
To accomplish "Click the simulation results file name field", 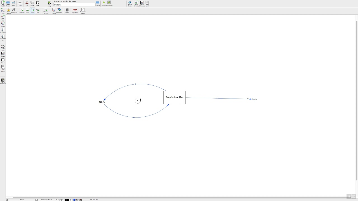I will point(74,5).
